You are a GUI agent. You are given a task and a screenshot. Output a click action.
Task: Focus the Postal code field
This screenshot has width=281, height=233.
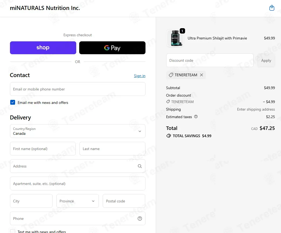[124, 201]
